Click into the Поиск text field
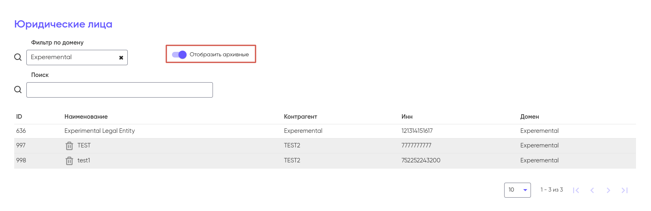 coord(120,90)
